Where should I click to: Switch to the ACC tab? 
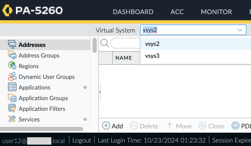(x=177, y=12)
